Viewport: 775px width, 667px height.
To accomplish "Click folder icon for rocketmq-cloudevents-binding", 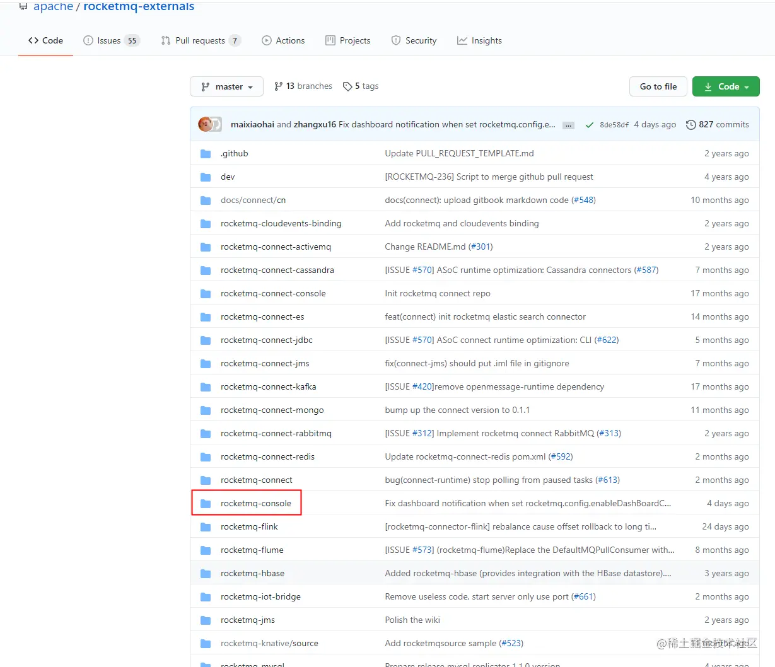I will tap(206, 224).
